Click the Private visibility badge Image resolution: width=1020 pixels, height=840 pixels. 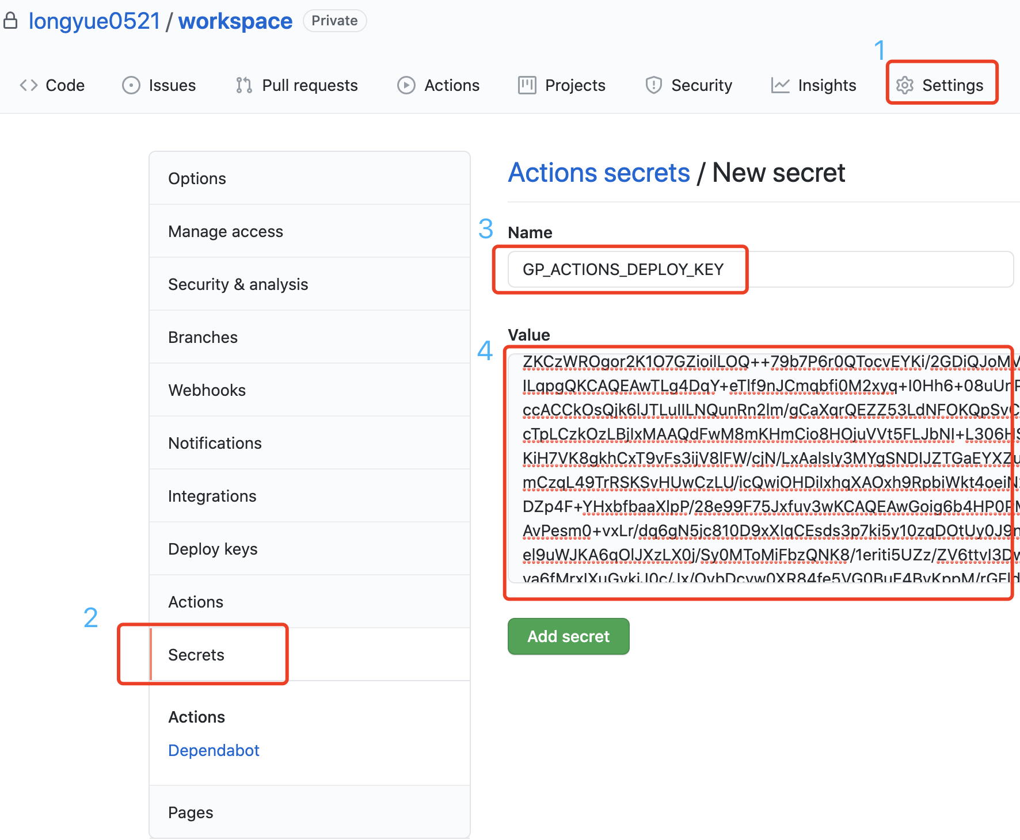pos(335,21)
